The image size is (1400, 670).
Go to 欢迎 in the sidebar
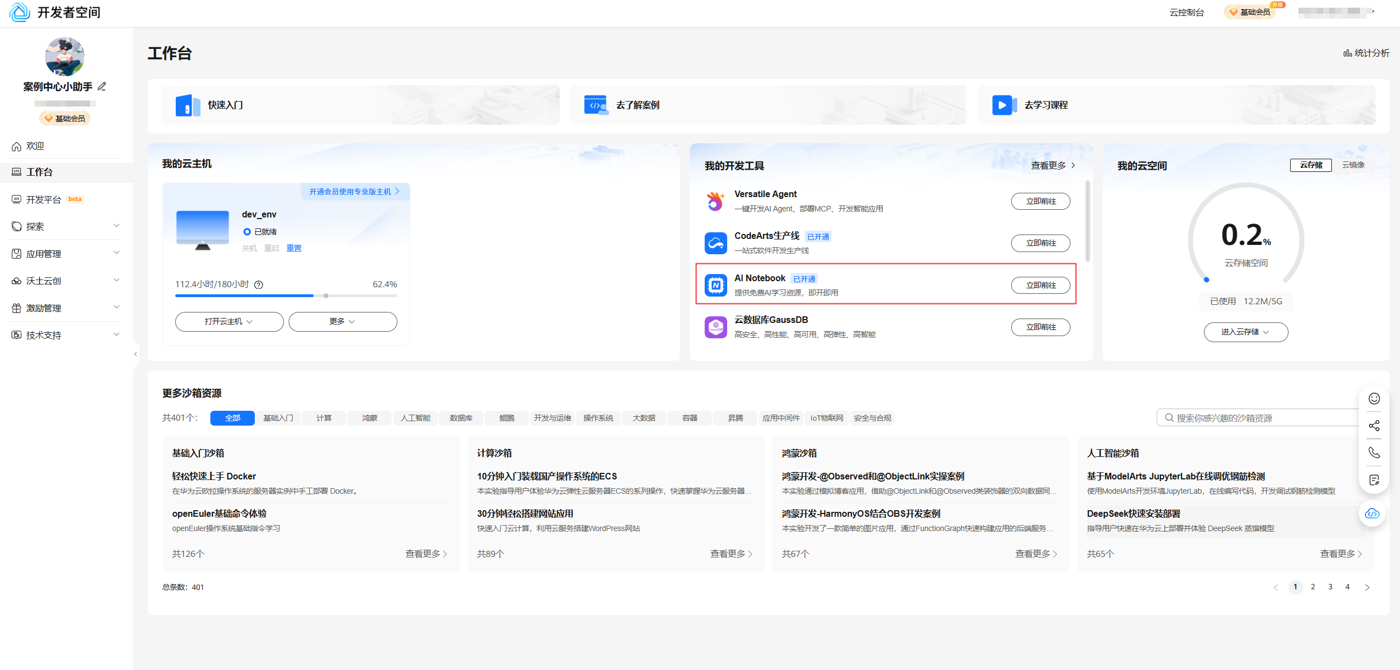[35, 146]
